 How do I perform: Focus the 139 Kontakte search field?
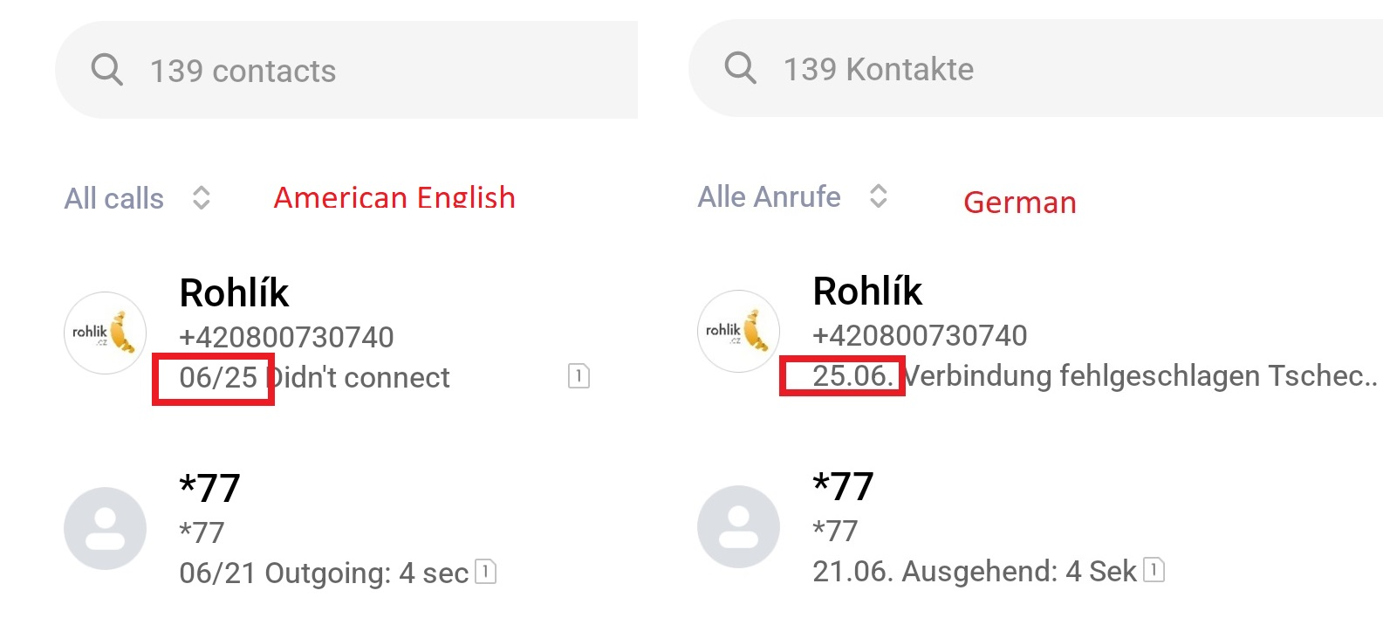(x=1036, y=68)
